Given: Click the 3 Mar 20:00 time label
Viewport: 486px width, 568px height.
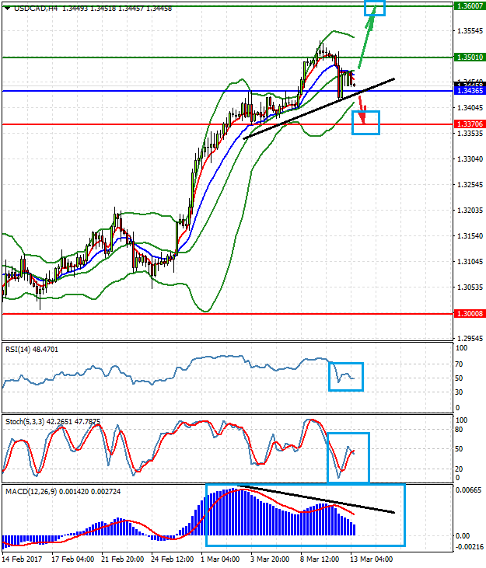Looking at the screenshot, I should tap(270, 559).
